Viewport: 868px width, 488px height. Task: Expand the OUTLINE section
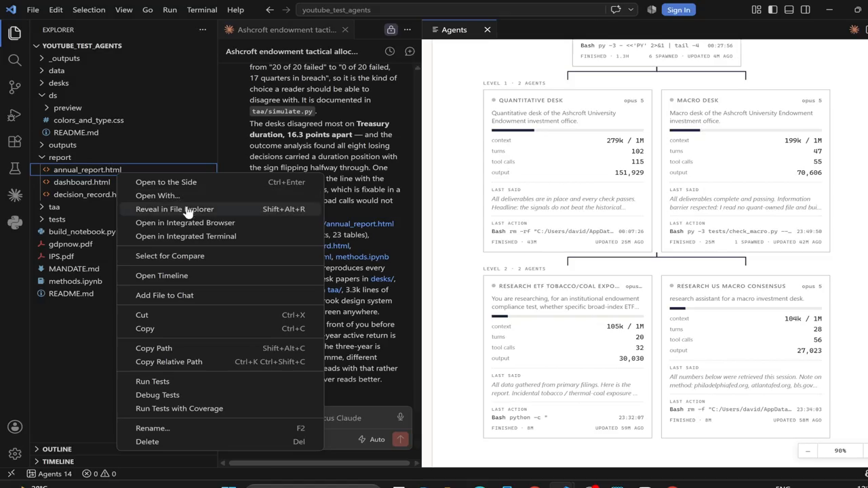click(57, 449)
